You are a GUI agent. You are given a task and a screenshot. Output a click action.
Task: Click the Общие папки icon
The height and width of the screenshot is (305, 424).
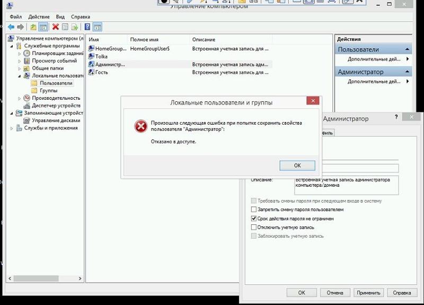pos(26,68)
